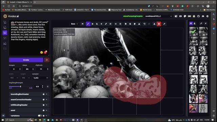Screen dimensions: 217x122
Task: Open the Theme palette icon
Action: pyautogui.click(x=185, y=16)
